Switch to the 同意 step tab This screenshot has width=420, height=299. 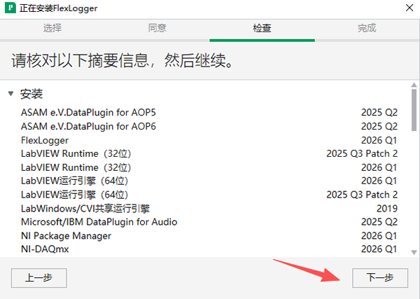point(157,28)
